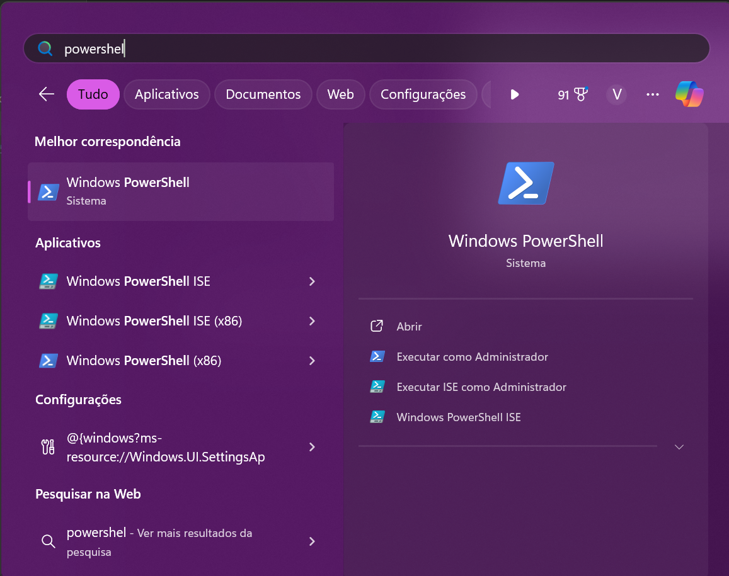This screenshot has height=576, width=729.
Task: Click Abrir to open PowerShell
Action: click(x=409, y=327)
